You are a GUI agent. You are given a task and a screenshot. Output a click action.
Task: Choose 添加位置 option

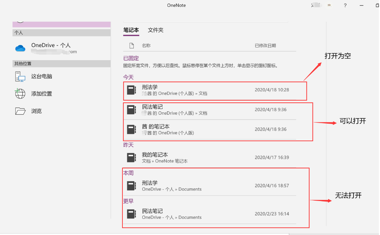[x=62, y=94]
